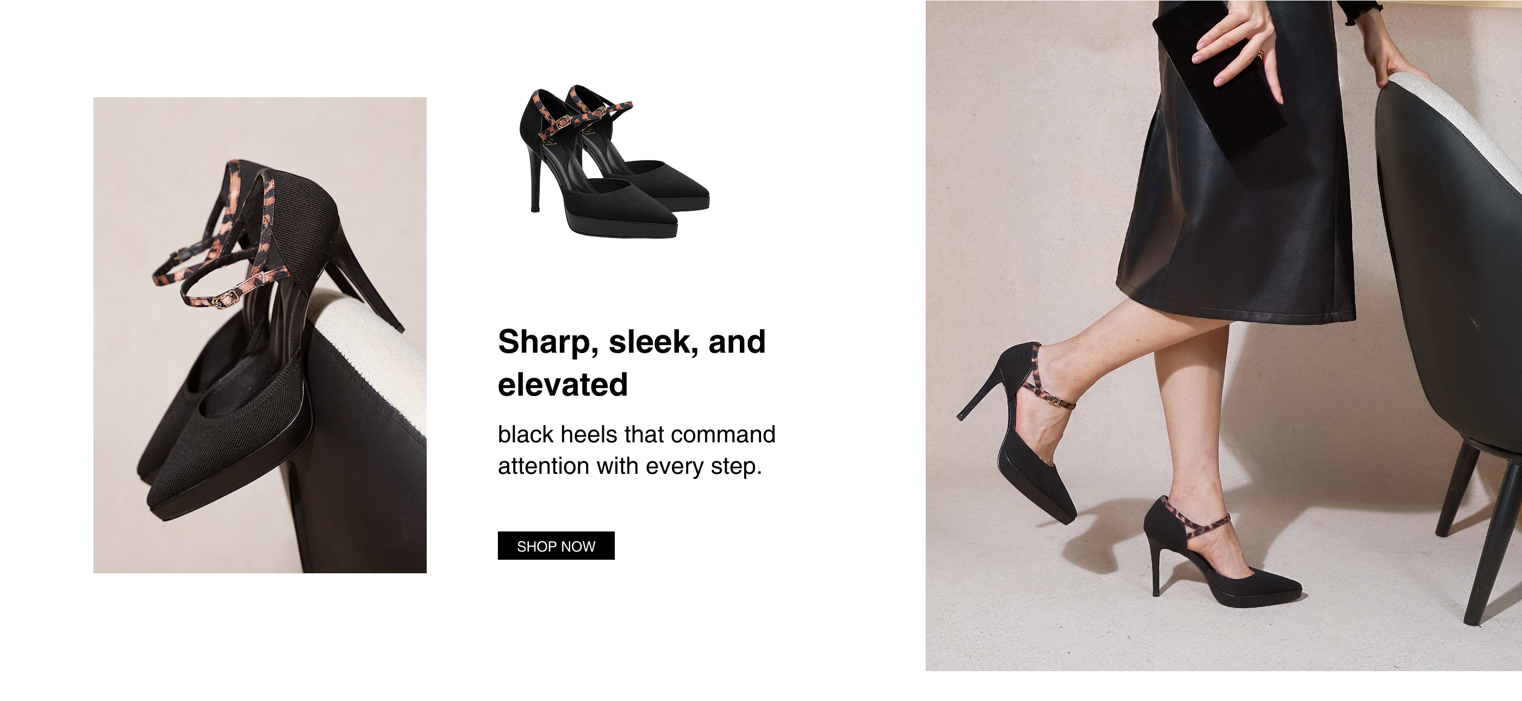1522x701 pixels.
Task: Click the SHOP NOW button
Action: pos(556,546)
